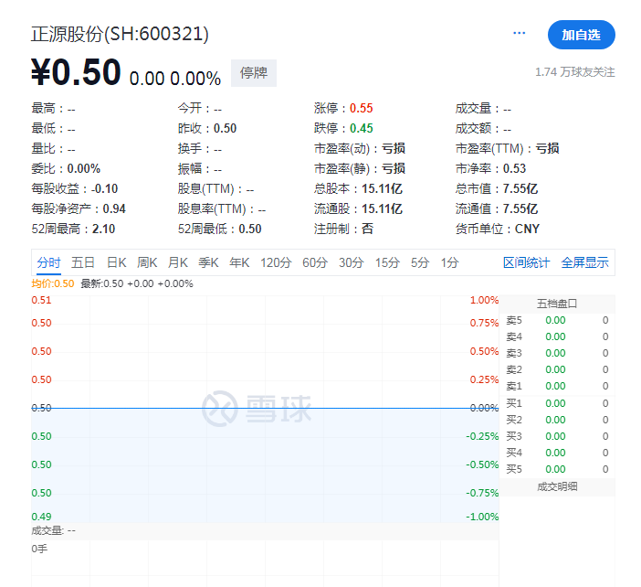
Task: Click the 成交明细 trade details header
Action: 557,486
